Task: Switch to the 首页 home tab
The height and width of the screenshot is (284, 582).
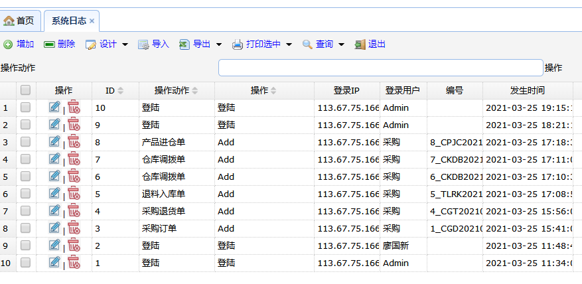Action: coord(20,21)
